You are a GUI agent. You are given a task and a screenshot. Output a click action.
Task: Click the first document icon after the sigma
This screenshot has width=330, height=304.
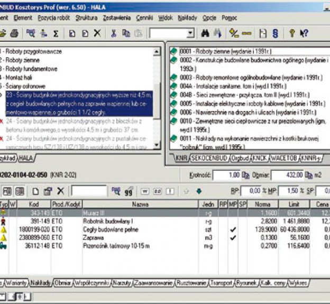[72, 33]
